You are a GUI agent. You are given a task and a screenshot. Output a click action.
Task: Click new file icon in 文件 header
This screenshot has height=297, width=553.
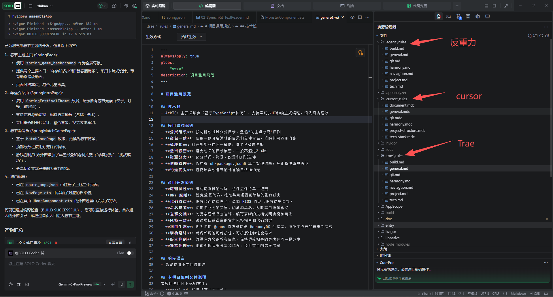click(x=530, y=36)
